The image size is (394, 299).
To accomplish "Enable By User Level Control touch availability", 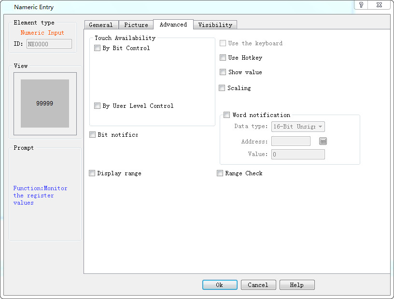I will pos(97,106).
